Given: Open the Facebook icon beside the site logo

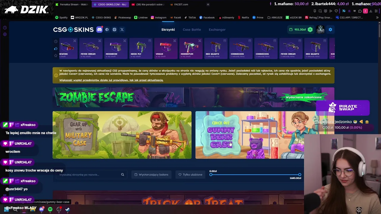Looking at the screenshot, I should [x=107, y=29].
